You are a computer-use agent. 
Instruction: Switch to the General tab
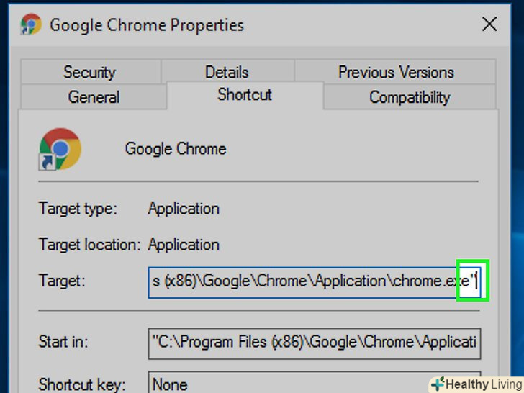click(94, 97)
